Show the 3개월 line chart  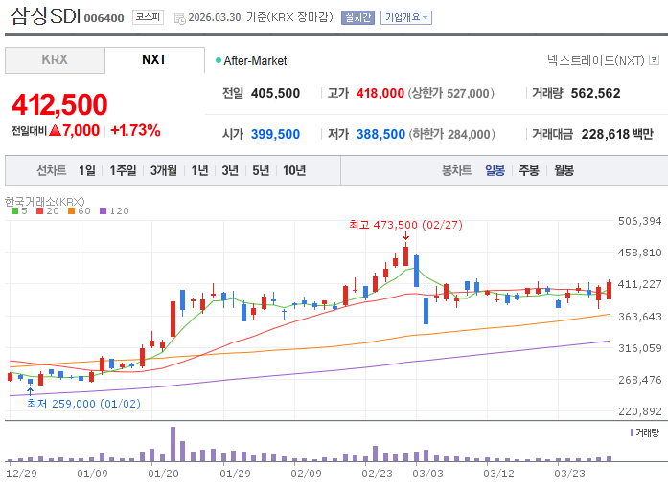[164, 170]
